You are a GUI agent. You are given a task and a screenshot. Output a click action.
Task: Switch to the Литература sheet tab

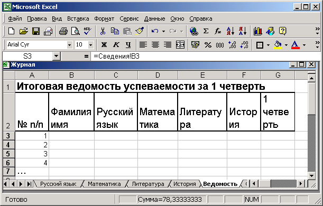tap(148, 184)
